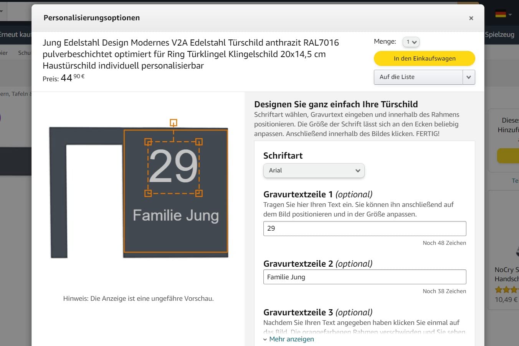
Task: Click the Noch 38 Zeichen counter
Action: 444,291
